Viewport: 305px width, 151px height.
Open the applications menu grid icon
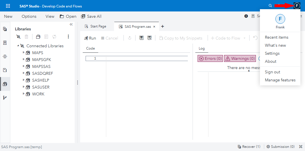point(8,6)
